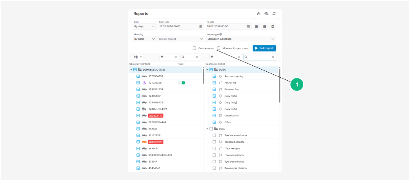Open the To Date calendar picker icon
The image size is (410, 181).
click(x=248, y=26)
